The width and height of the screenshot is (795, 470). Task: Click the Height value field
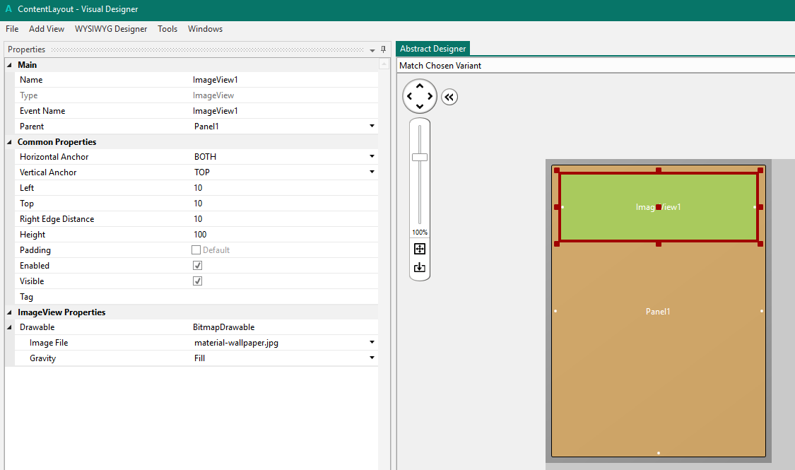pos(283,235)
